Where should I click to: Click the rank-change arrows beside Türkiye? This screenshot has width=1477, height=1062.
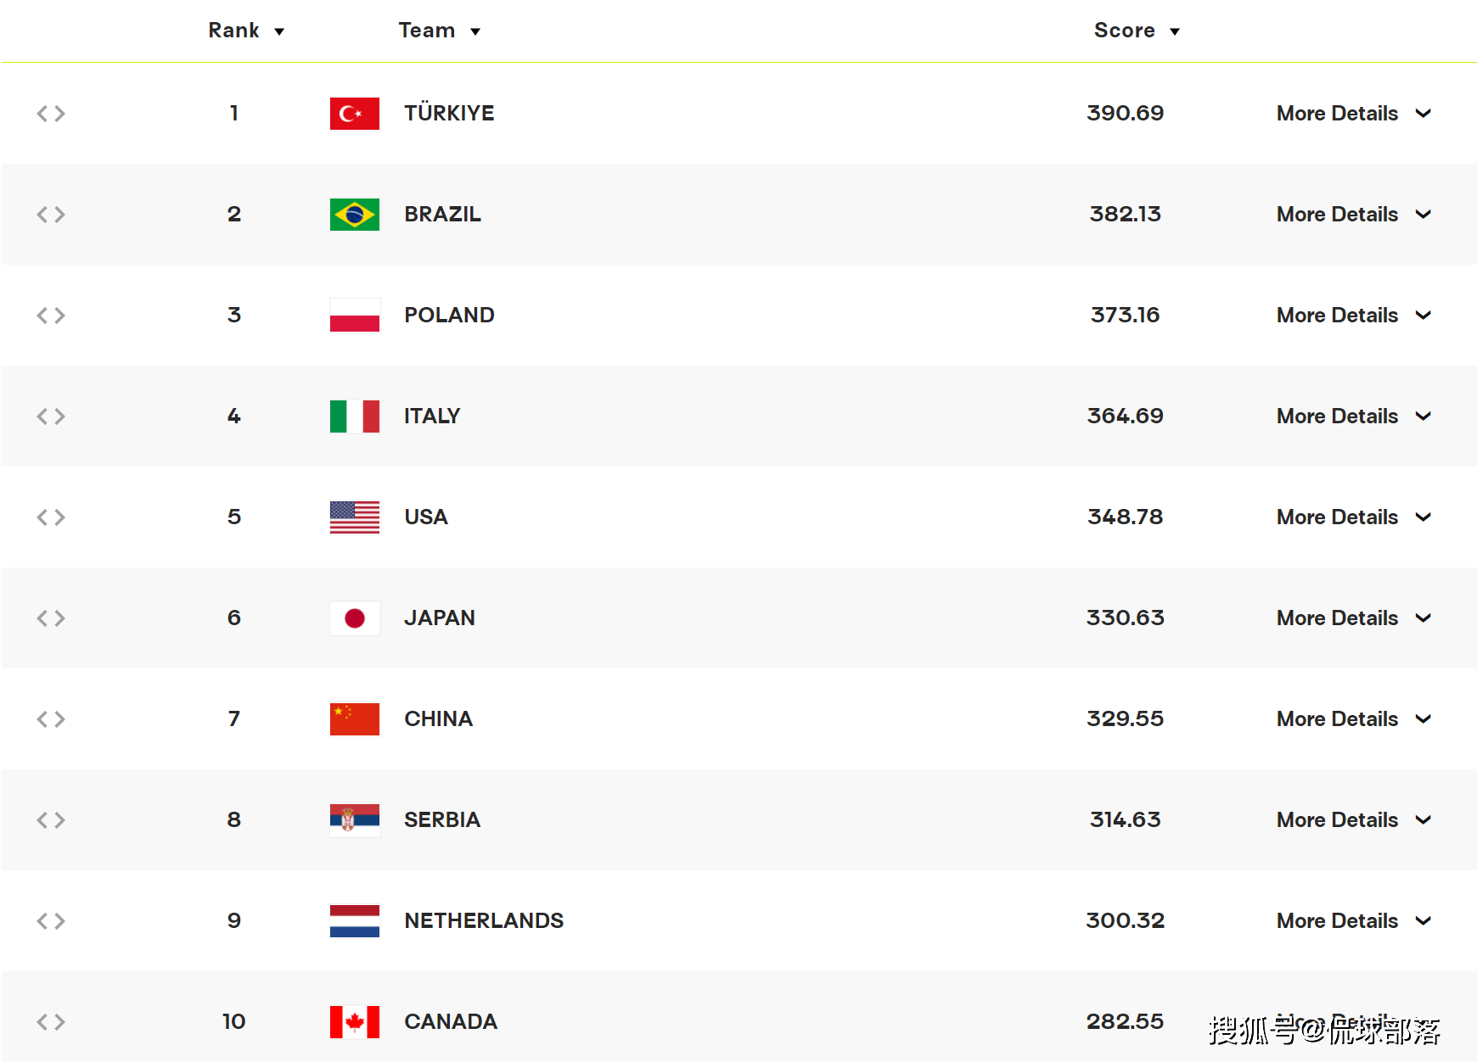click(x=51, y=114)
